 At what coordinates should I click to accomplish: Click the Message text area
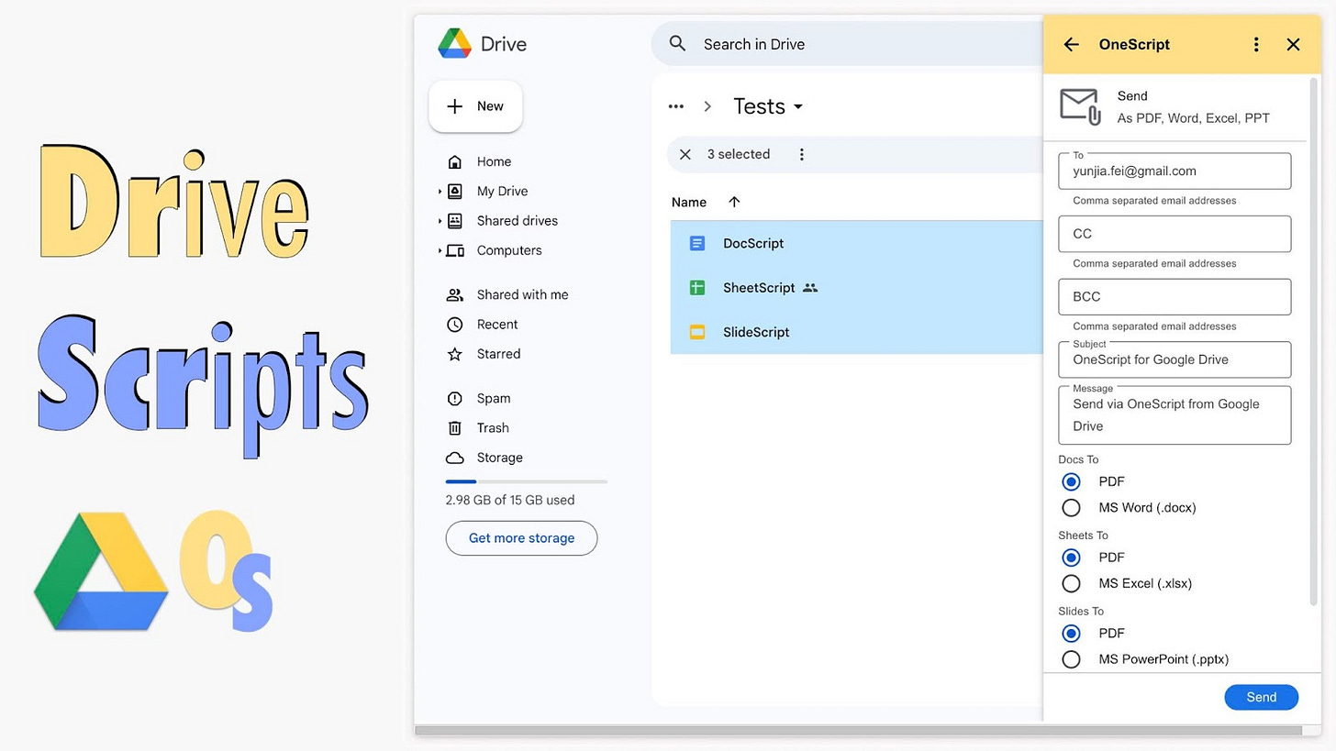[1175, 415]
